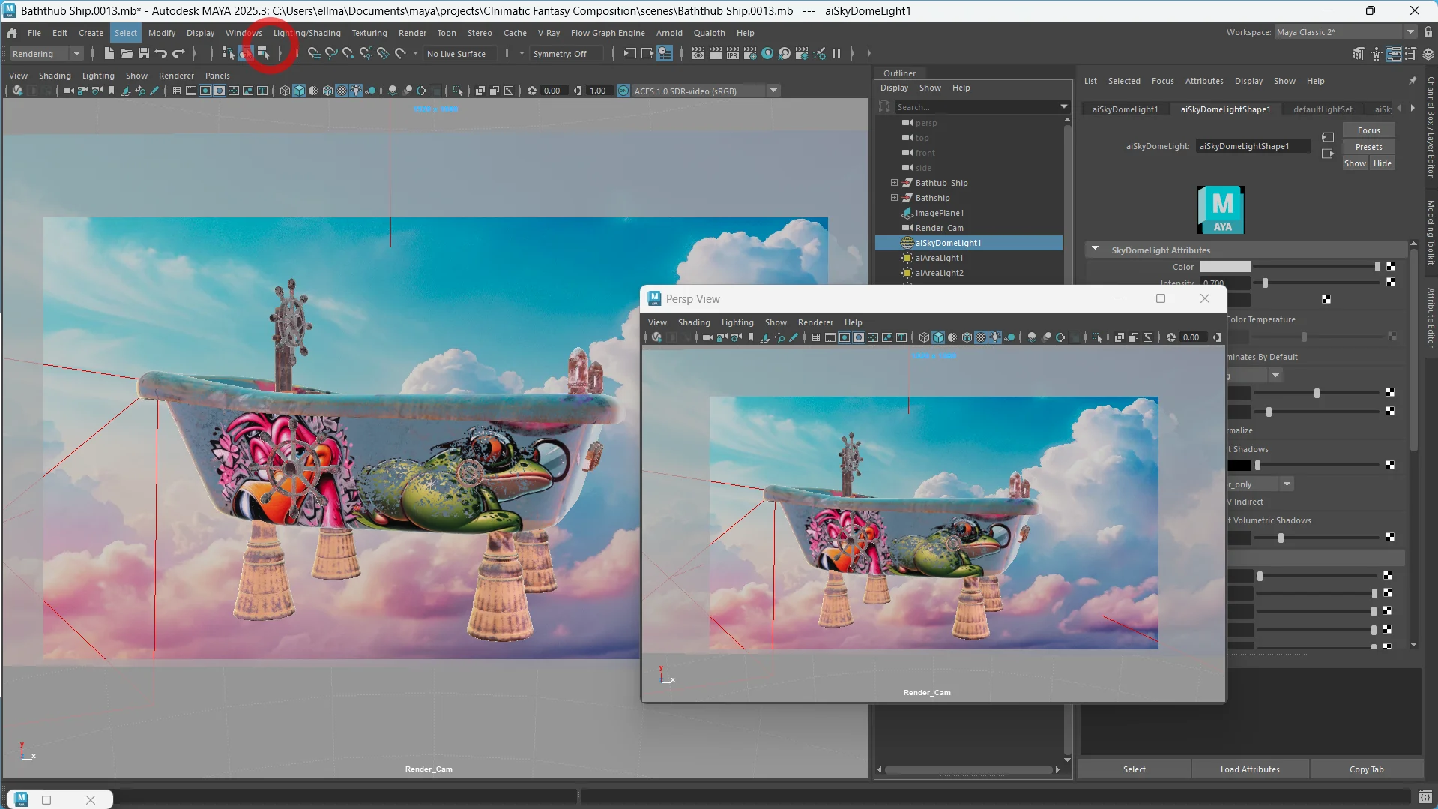Open the Render Settings icon
1438x809 pixels.
click(749, 53)
